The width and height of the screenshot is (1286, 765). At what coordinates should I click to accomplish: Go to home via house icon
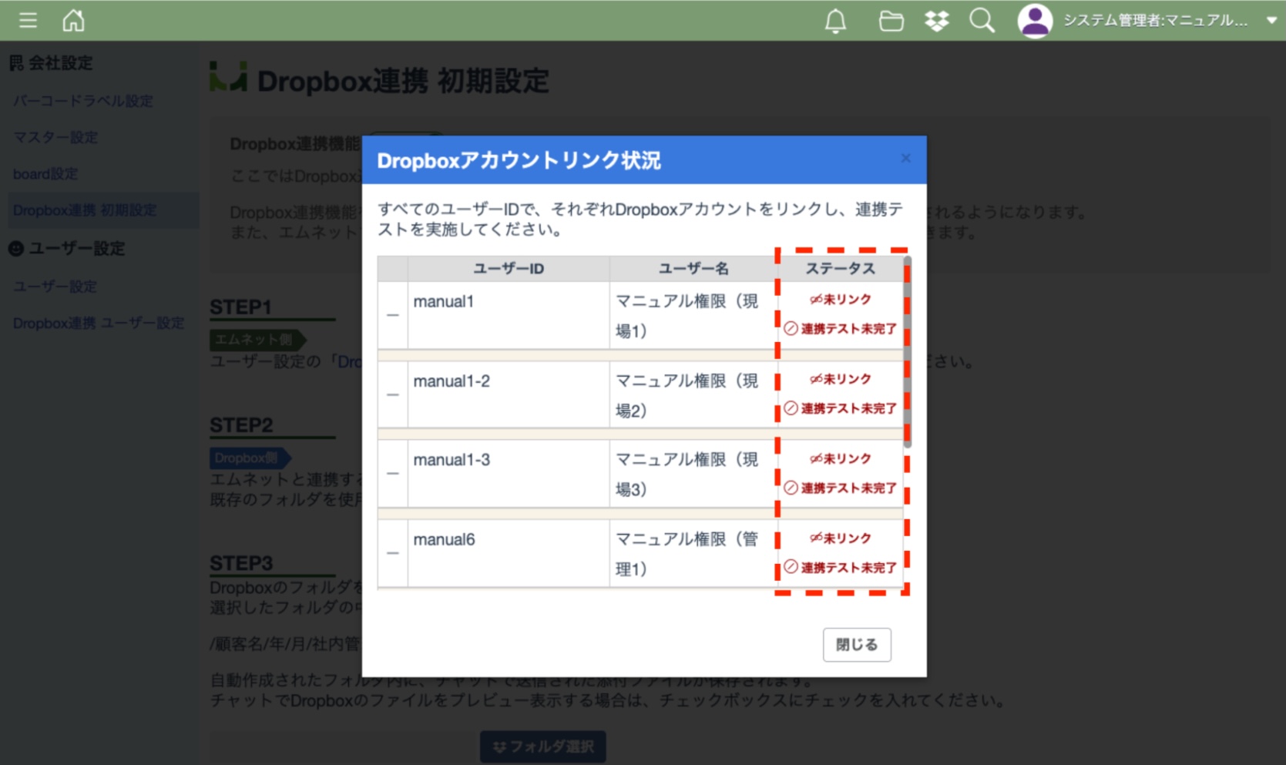[x=73, y=20]
